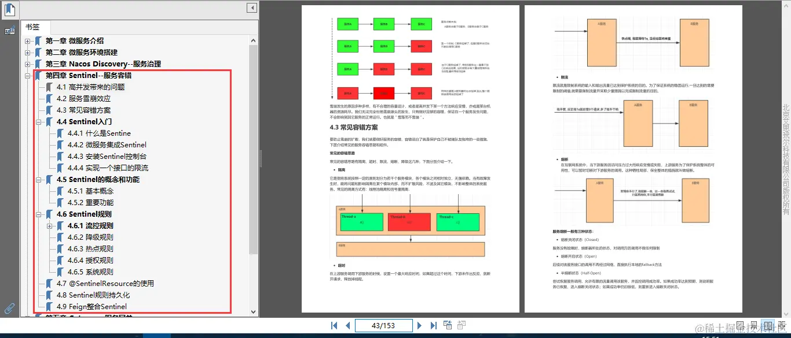Click the previous view icon
791x338 pixels.
point(448,325)
